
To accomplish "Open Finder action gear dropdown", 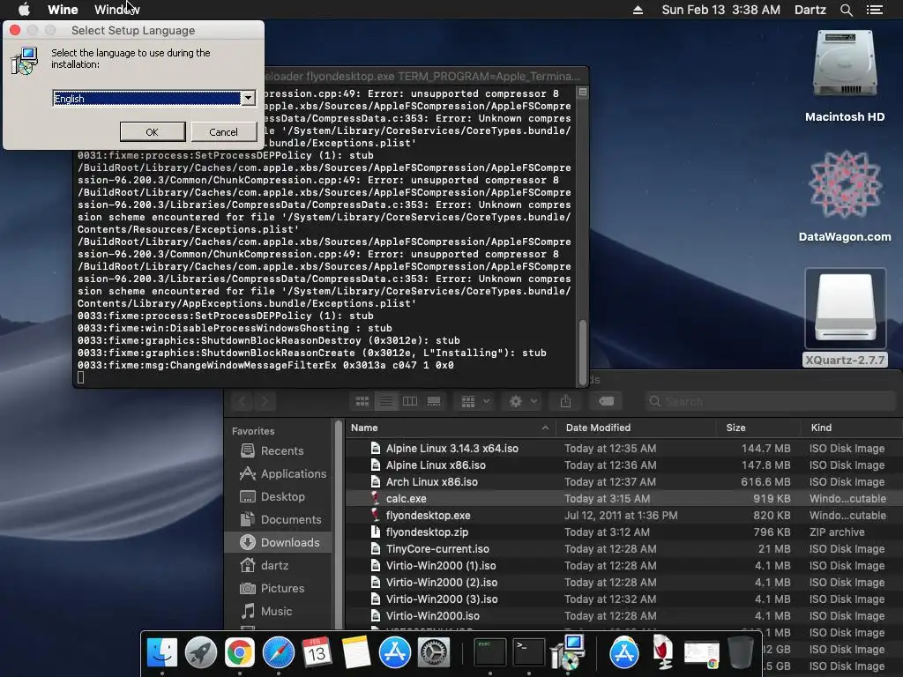I will pyautogui.click(x=523, y=401).
